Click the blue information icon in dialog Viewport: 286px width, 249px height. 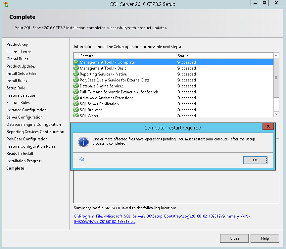click(83, 142)
